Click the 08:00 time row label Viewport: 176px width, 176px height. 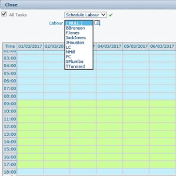click(x=10, y=96)
